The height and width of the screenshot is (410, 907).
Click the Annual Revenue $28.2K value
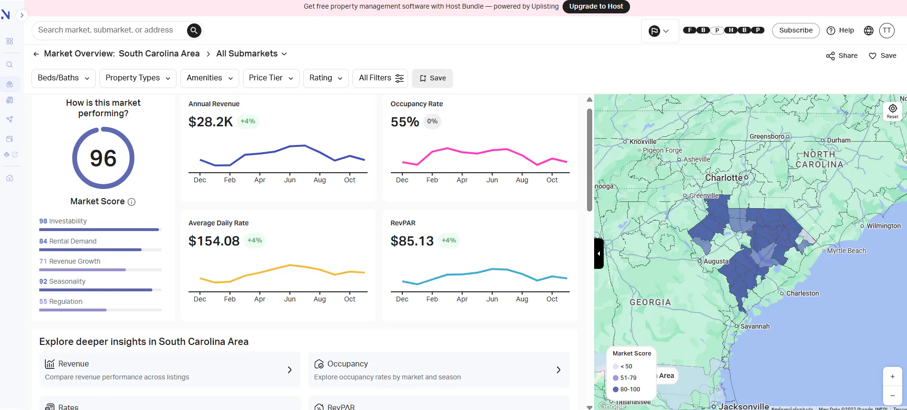[x=210, y=122]
